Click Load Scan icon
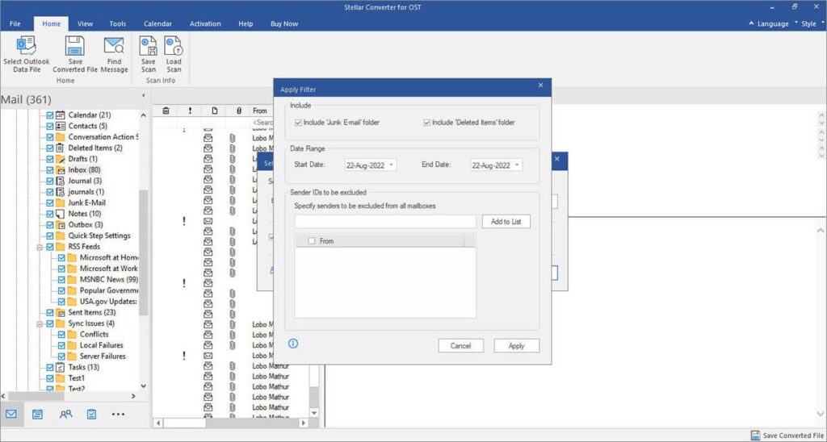827x442 pixels. tap(174, 46)
